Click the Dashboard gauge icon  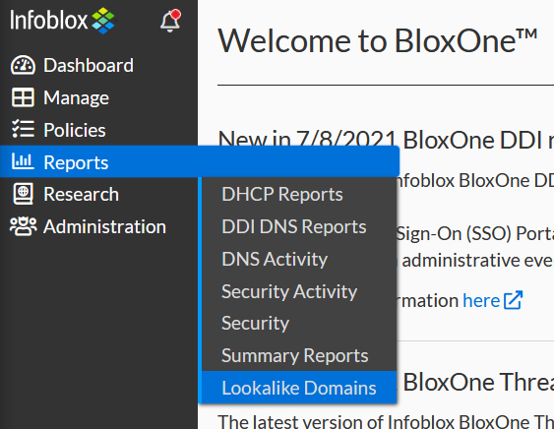(23, 65)
